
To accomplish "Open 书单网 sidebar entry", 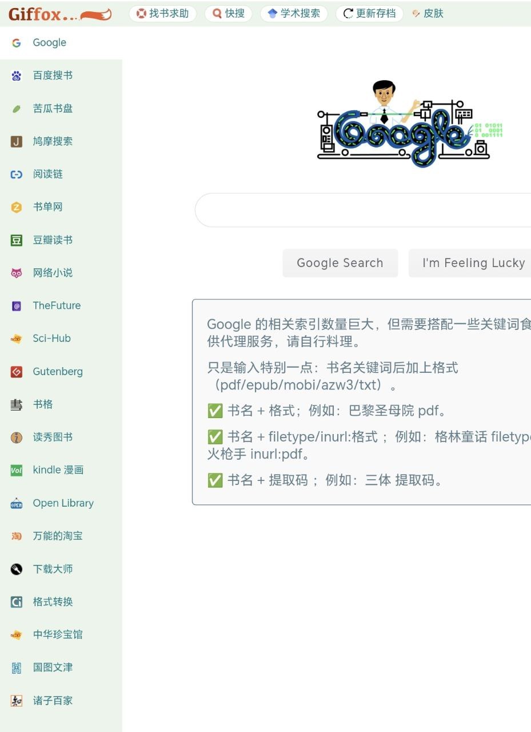I will click(61, 207).
